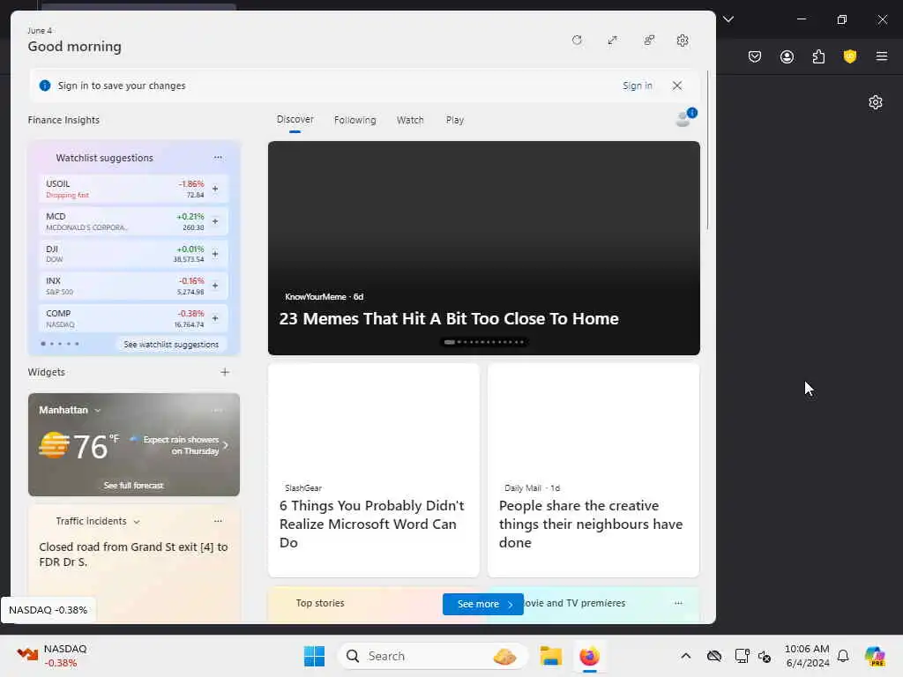Add USOIL to watchlist
Image resolution: width=903 pixels, height=677 pixels.
tap(215, 189)
